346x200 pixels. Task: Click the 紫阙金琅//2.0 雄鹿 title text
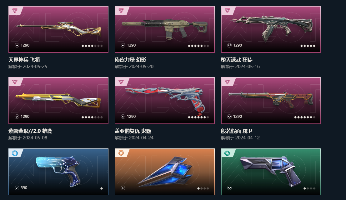[x=30, y=131]
